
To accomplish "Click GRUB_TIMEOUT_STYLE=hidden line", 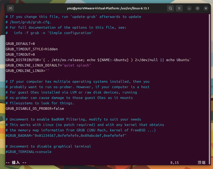I will (x=32, y=49).
